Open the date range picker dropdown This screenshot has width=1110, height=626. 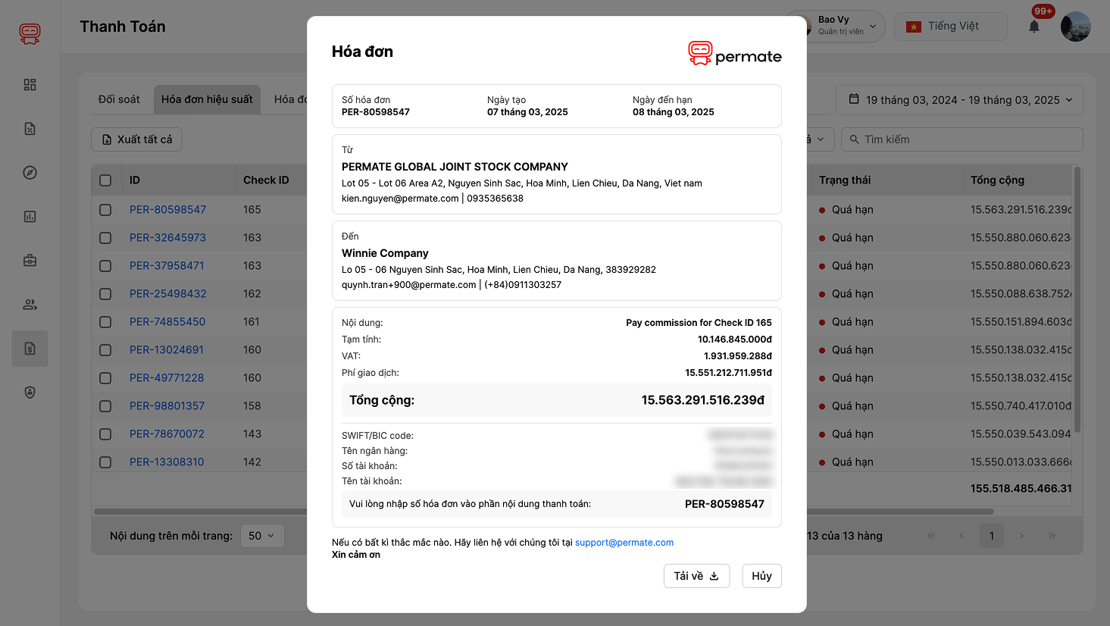[x=959, y=100]
